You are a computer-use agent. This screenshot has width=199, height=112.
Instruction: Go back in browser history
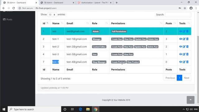pyautogui.click(x=3, y=8)
